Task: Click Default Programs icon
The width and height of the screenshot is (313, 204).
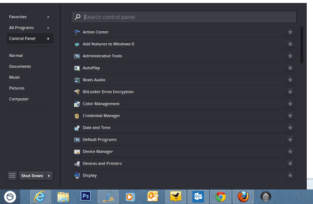Action: (x=77, y=139)
